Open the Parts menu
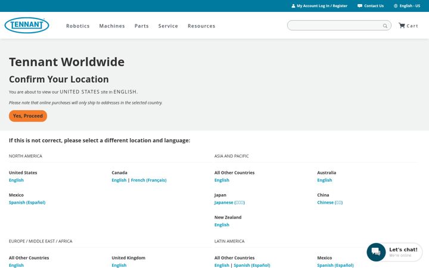The height and width of the screenshot is (268, 429). (x=142, y=26)
